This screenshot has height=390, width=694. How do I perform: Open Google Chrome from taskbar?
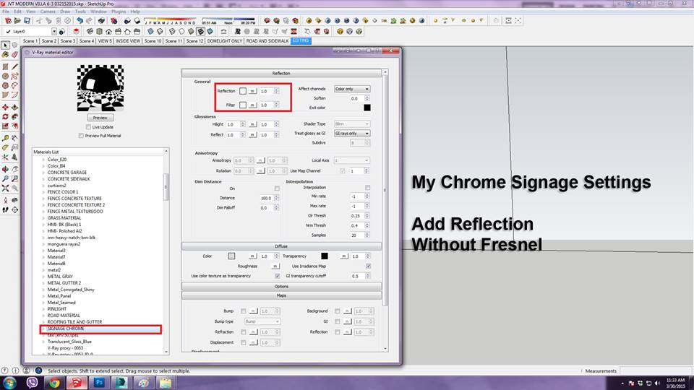(x=54, y=383)
